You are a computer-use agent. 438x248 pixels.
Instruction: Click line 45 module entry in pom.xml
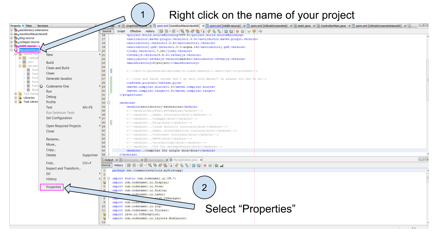171,150
